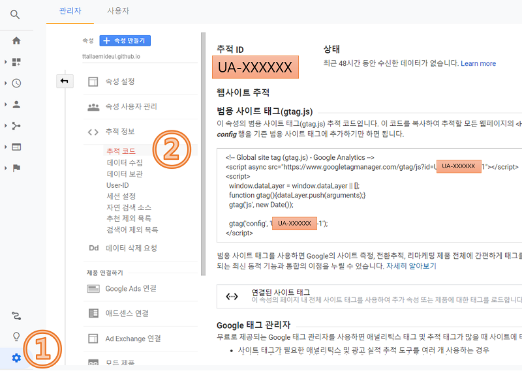
Task: Expand the Conversions section arrow
Action: [6, 168]
